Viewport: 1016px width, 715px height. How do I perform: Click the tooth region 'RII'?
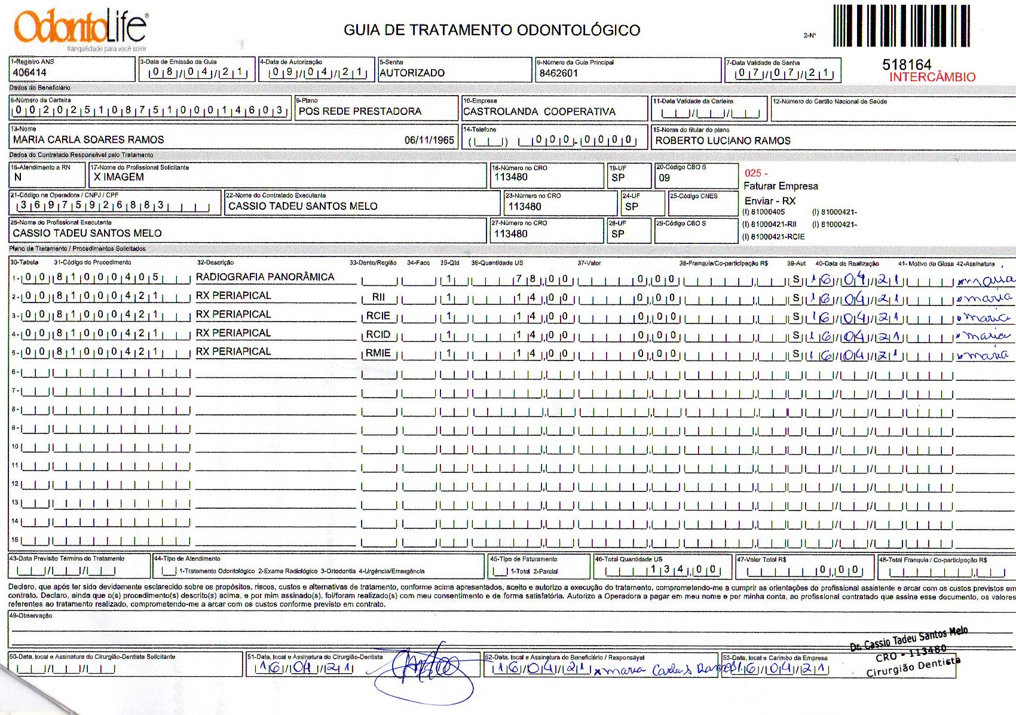coord(378,297)
